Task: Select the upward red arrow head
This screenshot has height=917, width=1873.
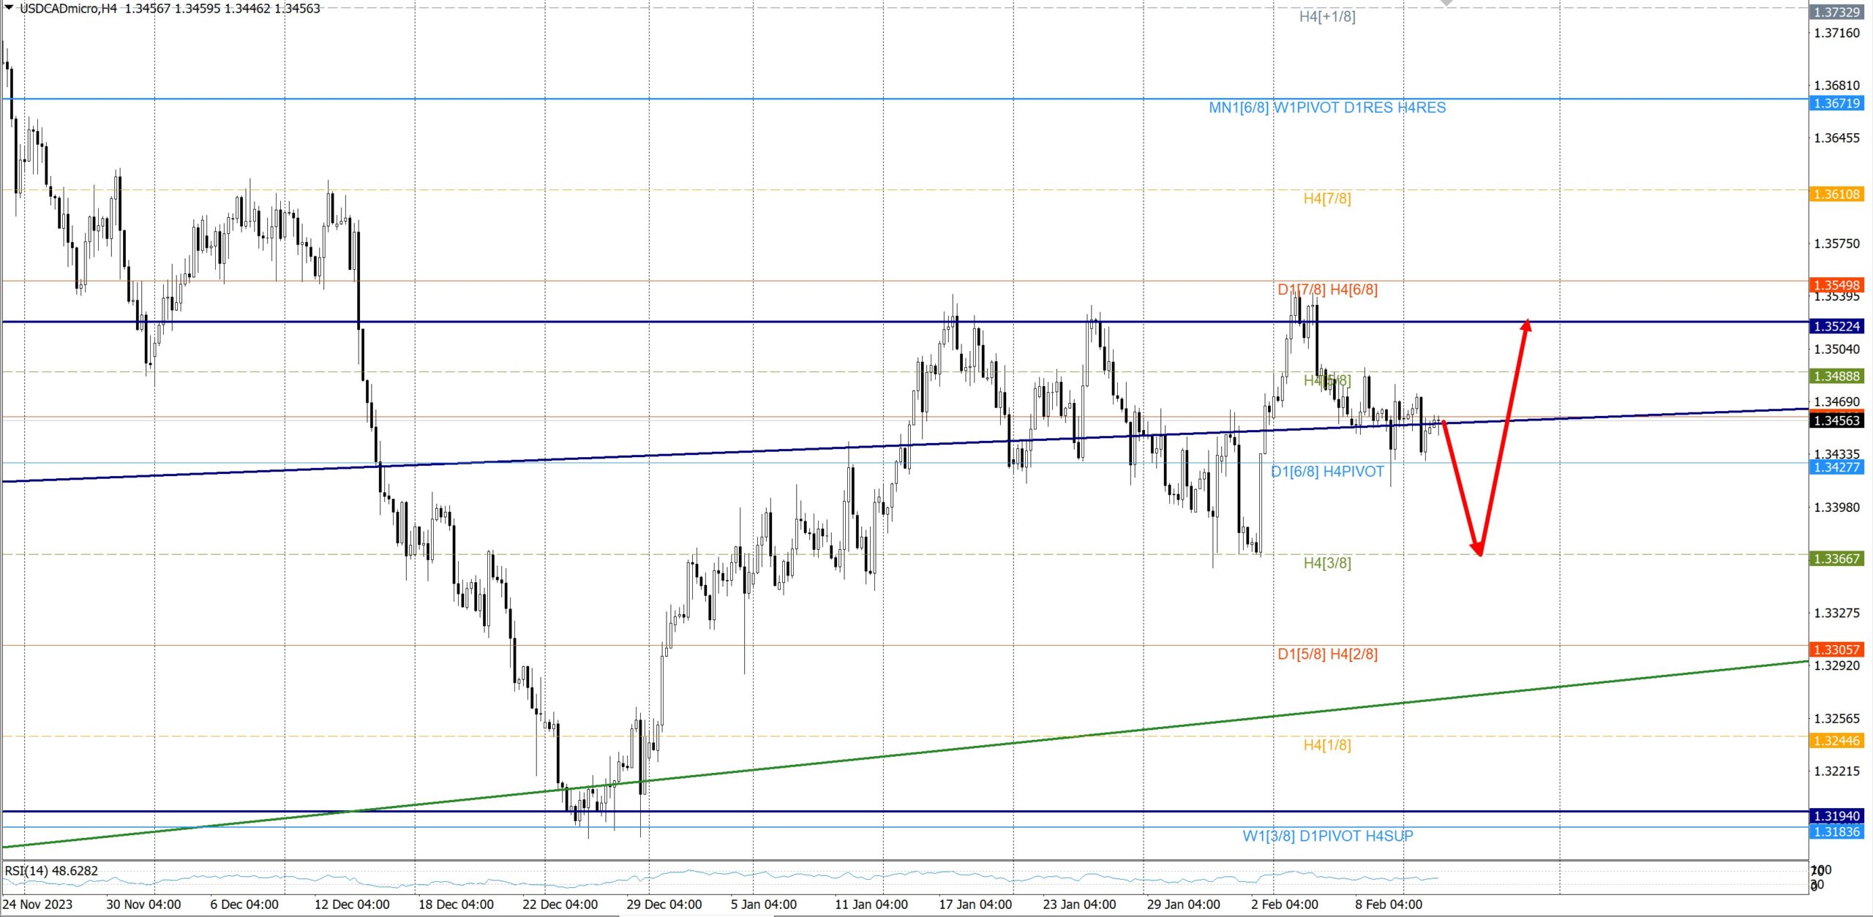Action: tap(1526, 325)
